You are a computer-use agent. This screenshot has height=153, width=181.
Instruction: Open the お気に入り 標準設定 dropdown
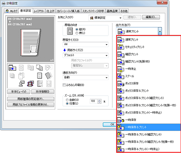[x=105, y=18]
